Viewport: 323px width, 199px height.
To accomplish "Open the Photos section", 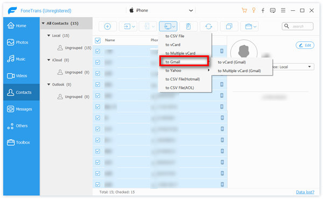I will [x=21, y=42].
